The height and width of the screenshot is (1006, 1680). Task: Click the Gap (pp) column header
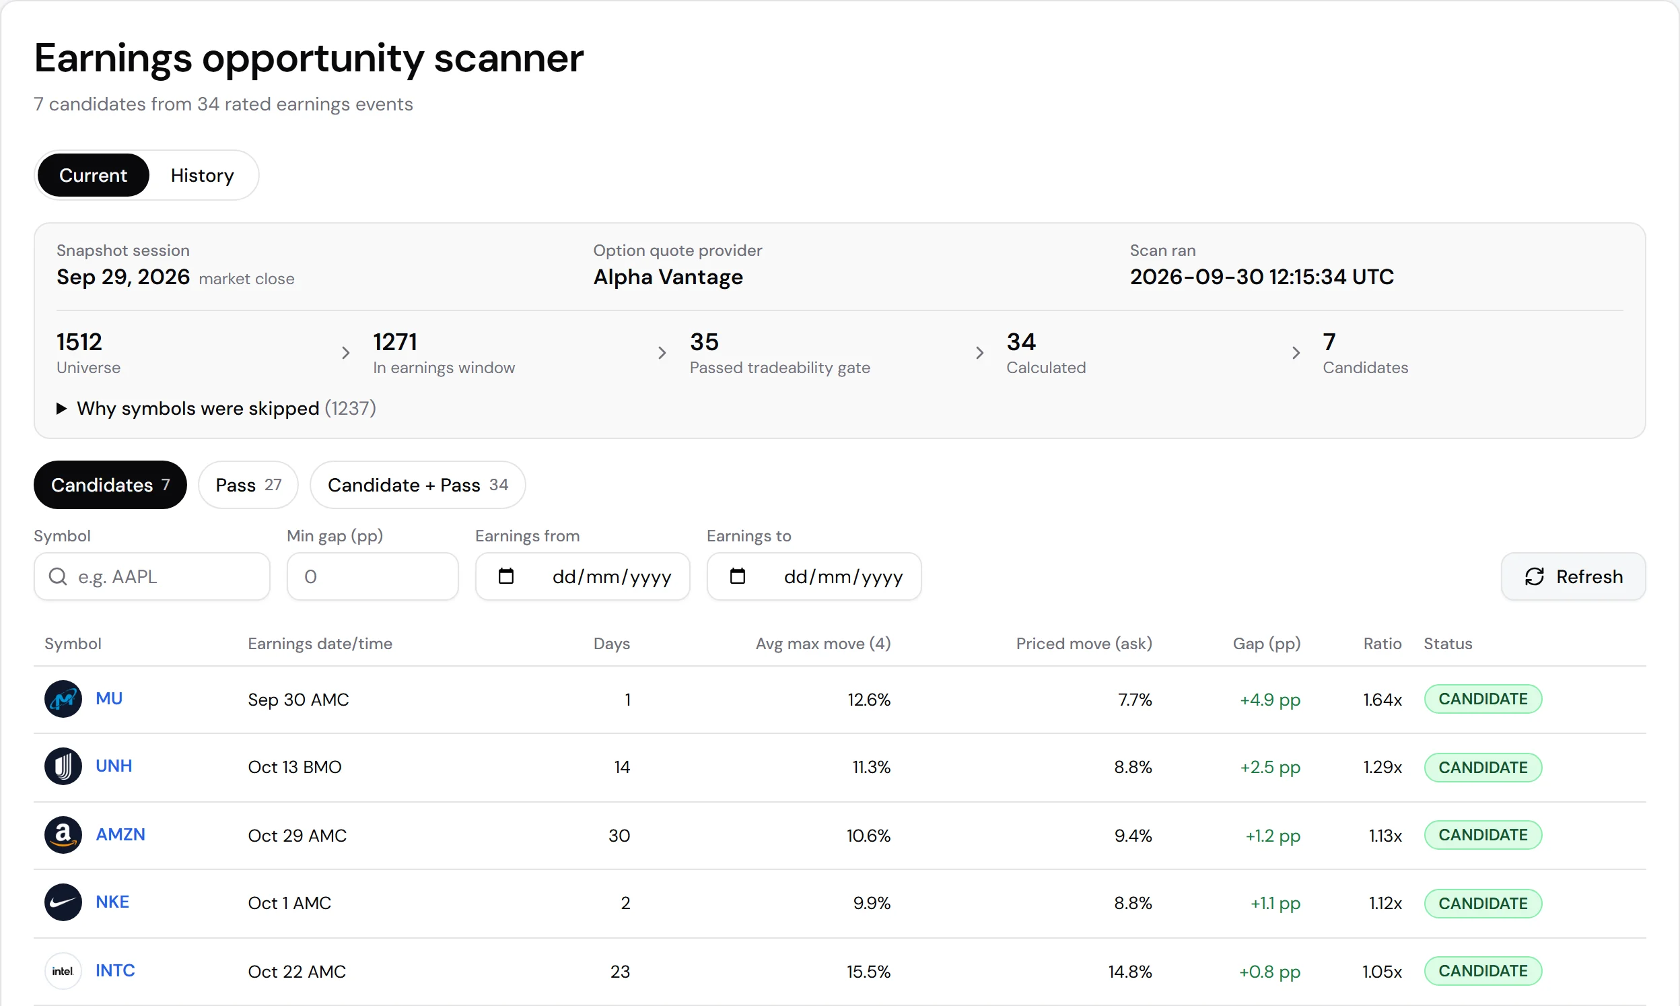click(1267, 644)
